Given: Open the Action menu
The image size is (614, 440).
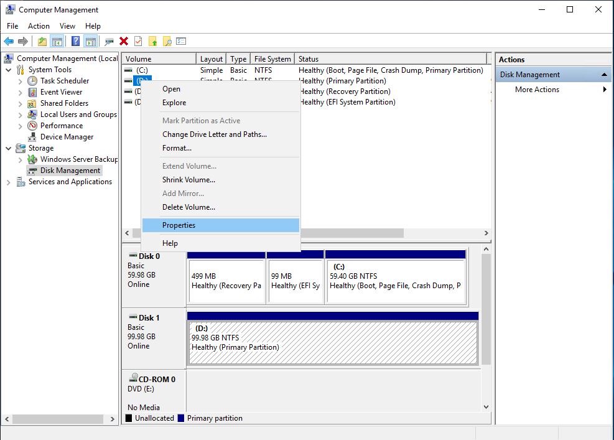Looking at the screenshot, I should [x=39, y=26].
